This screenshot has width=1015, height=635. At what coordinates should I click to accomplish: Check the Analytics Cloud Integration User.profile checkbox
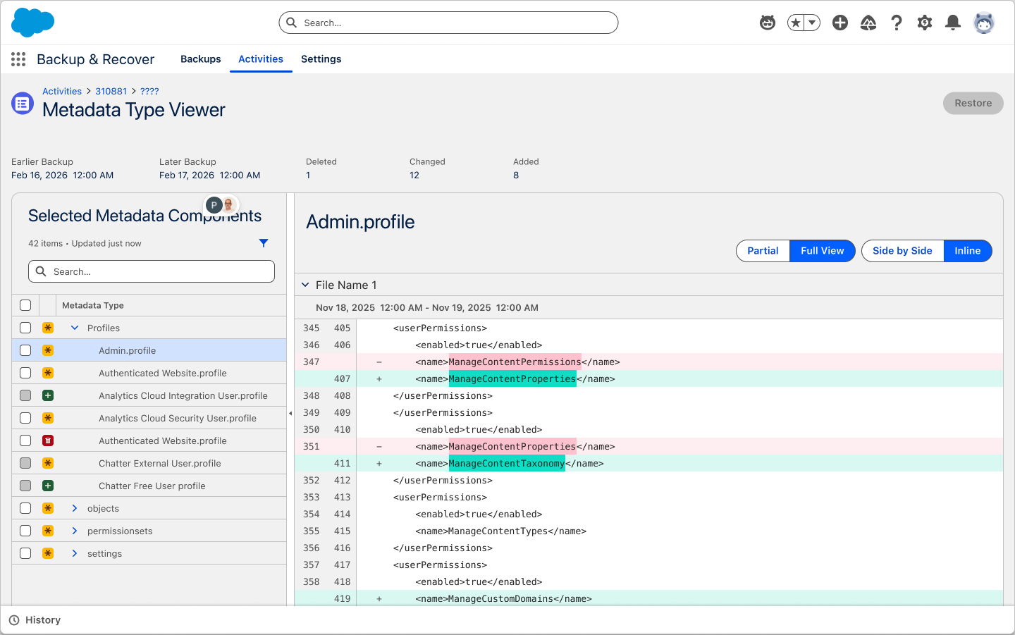pyautogui.click(x=25, y=395)
